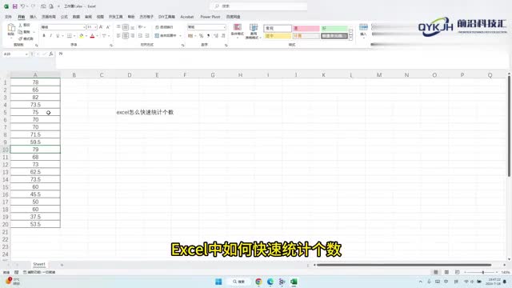Click decrease indent icon

[140, 35]
